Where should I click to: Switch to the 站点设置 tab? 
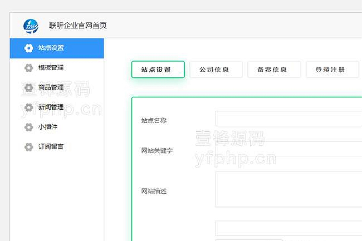click(158, 69)
